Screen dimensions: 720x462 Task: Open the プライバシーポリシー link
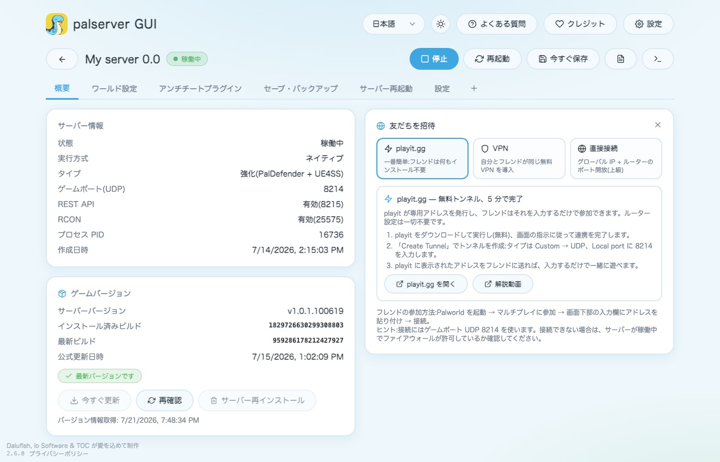59,453
